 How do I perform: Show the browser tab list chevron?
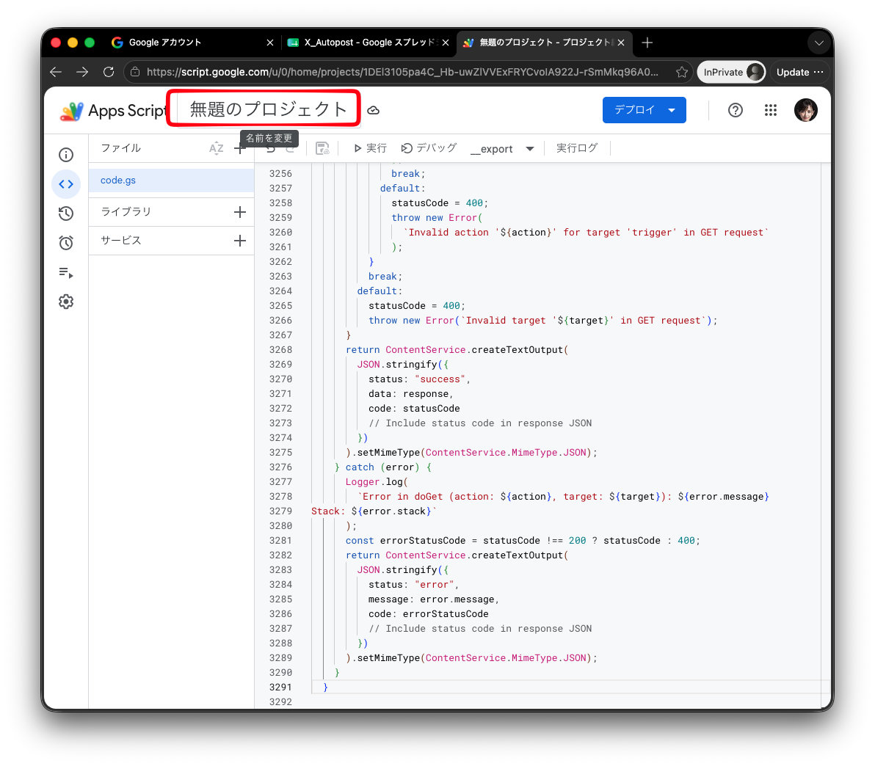click(818, 43)
